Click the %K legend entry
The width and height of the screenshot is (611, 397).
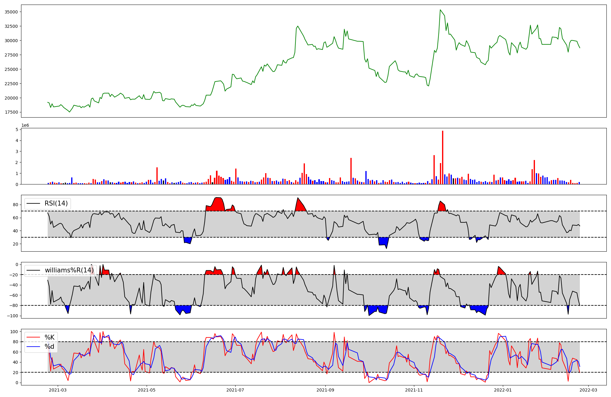click(x=49, y=337)
